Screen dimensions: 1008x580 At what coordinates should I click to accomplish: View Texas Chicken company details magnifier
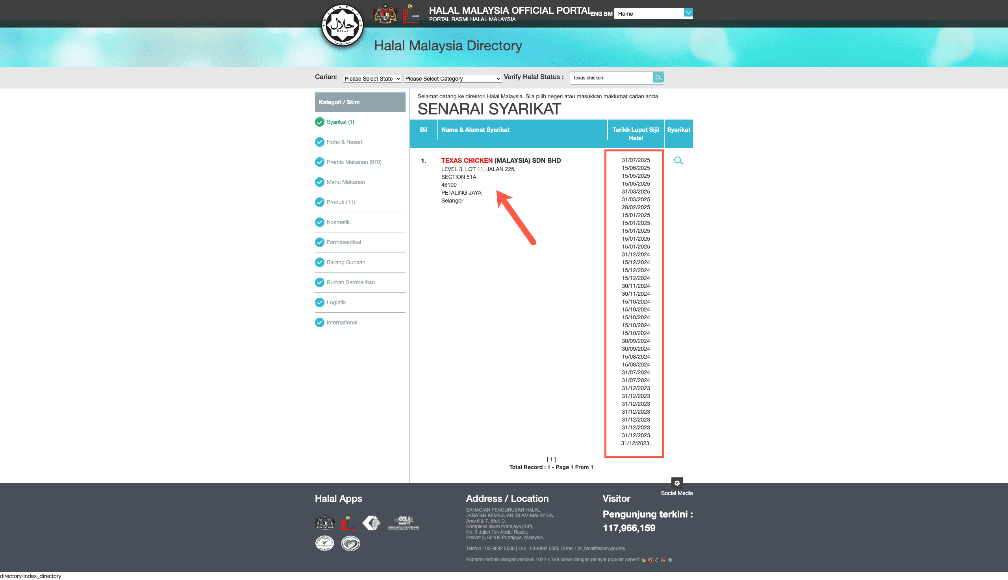(x=678, y=160)
